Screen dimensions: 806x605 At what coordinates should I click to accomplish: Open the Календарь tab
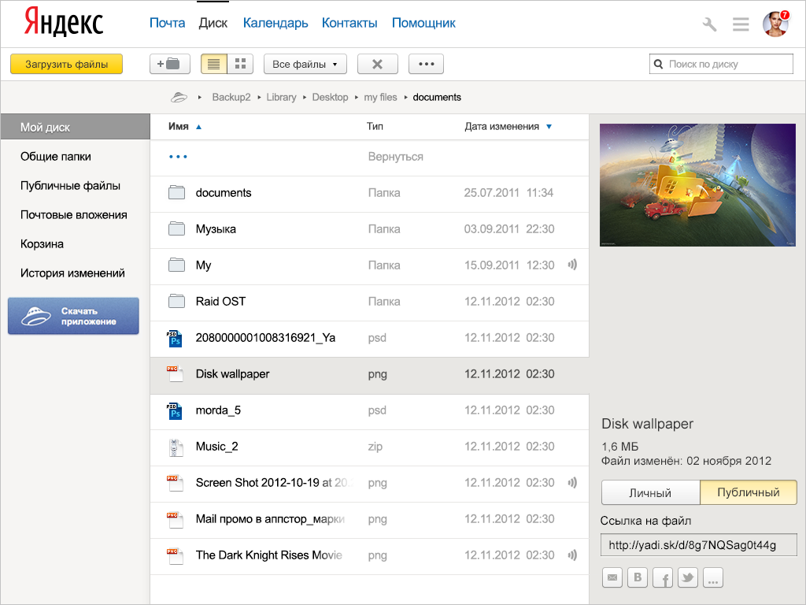point(275,23)
